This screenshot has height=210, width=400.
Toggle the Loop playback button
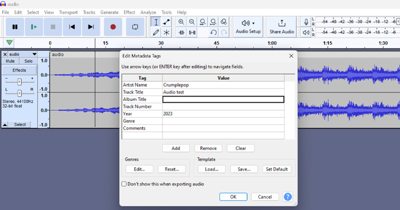135,27
